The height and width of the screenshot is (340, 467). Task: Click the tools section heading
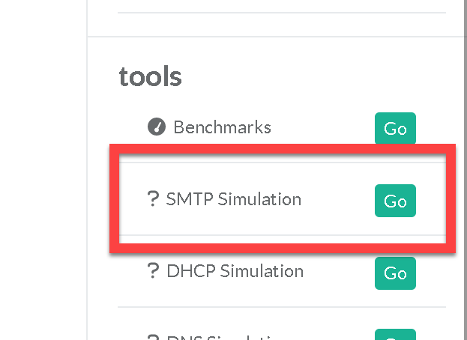(150, 76)
